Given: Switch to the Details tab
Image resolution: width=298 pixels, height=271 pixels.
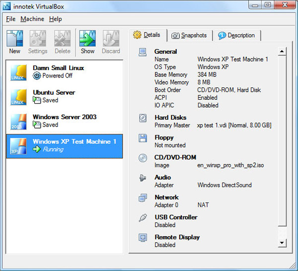Looking at the screenshot, I should click(x=148, y=35).
